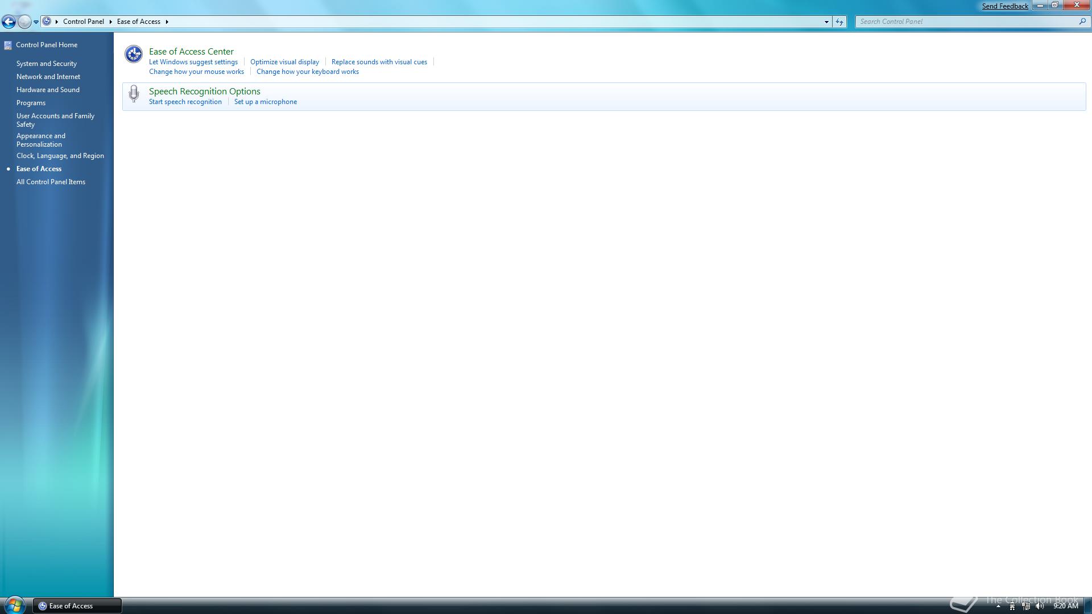Image resolution: width=1092 pixels, height=614 pixels.
Task: Click the Control Panel Home icon
Action: pos(8,45)
